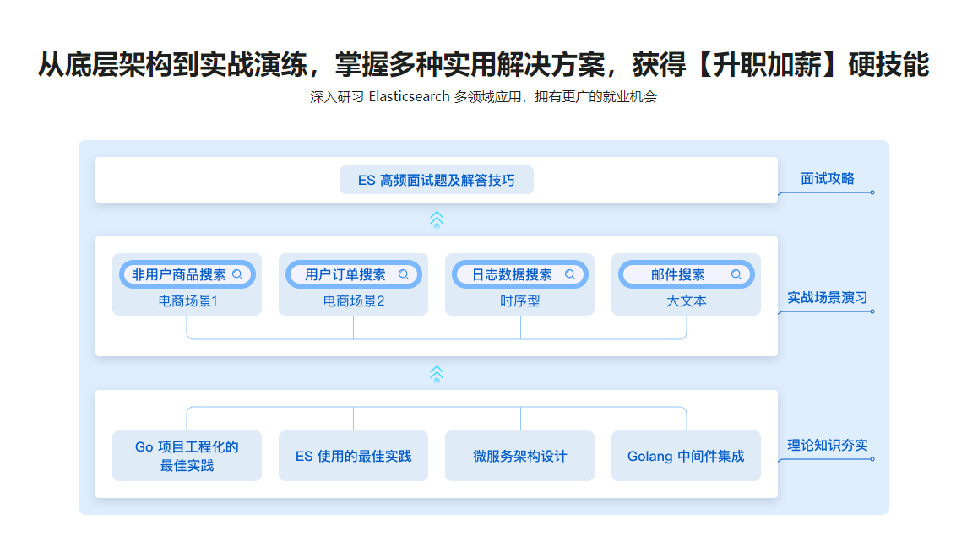Open the ES 使用的最佳实践 card
This screenshot has width=967, height=552.
[353, 456]
